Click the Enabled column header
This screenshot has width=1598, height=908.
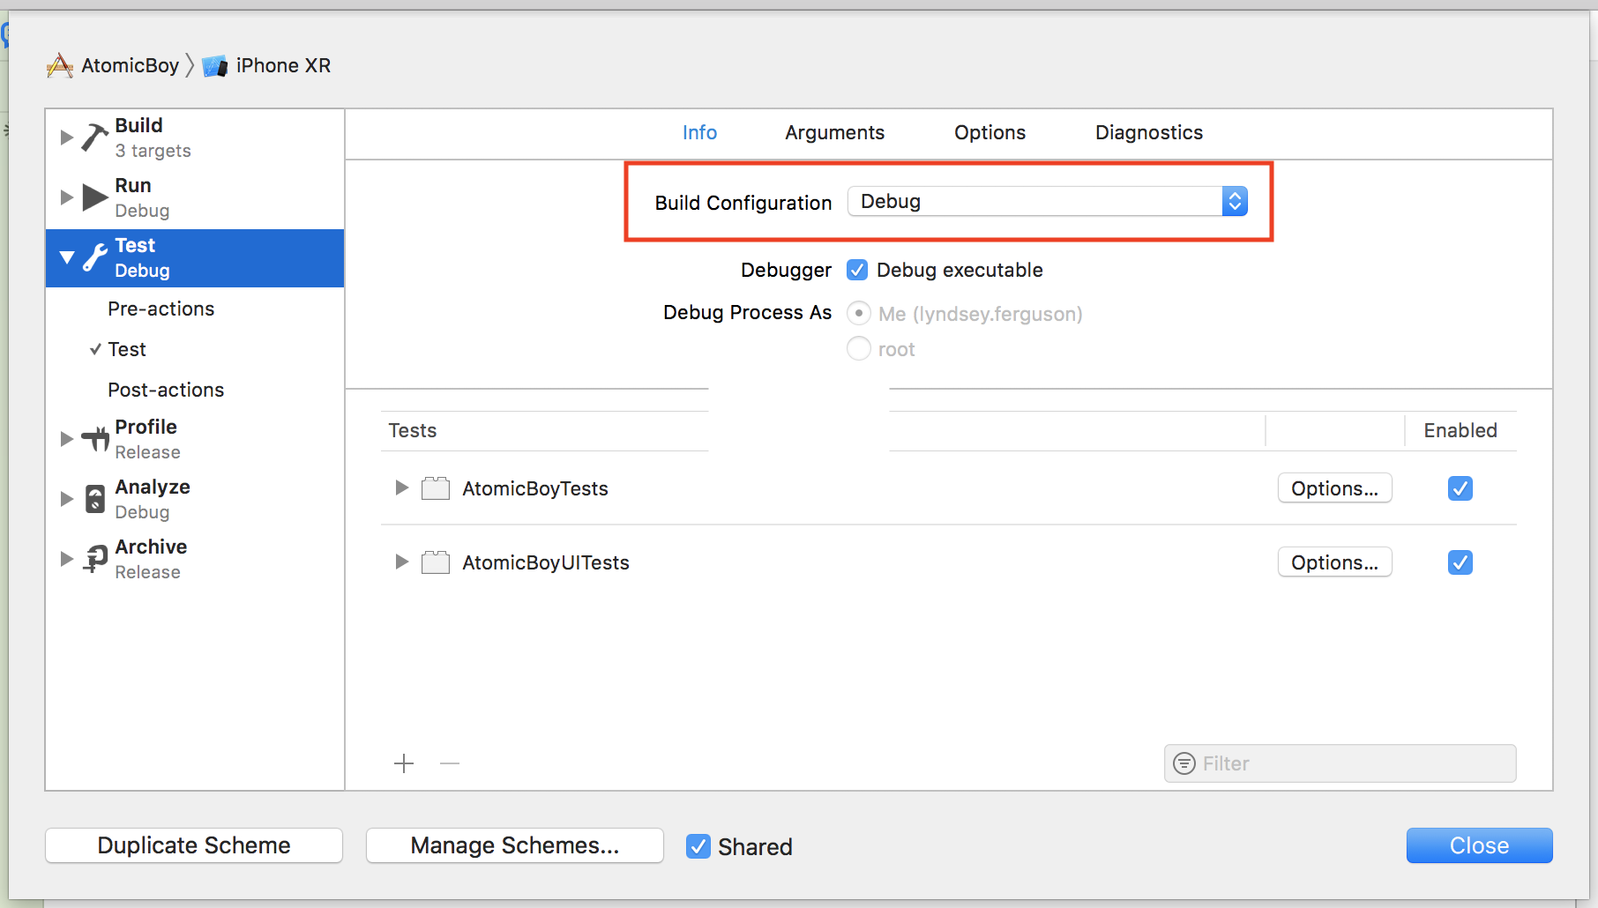click(1460, 430)
